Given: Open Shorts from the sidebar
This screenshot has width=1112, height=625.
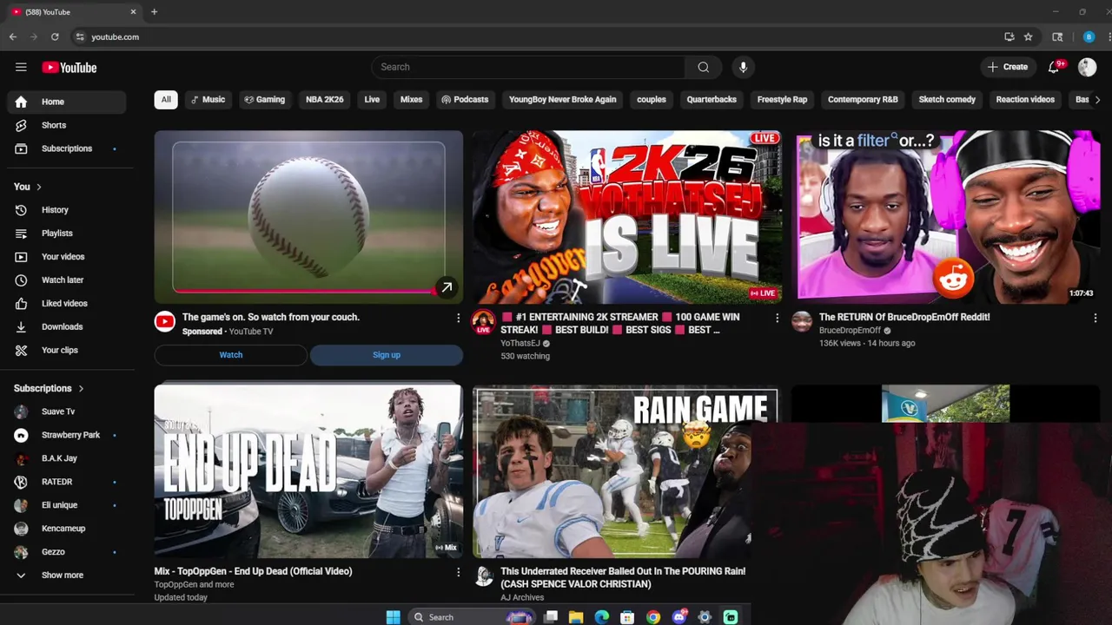Looking at the screenshot, I should 66,125.
